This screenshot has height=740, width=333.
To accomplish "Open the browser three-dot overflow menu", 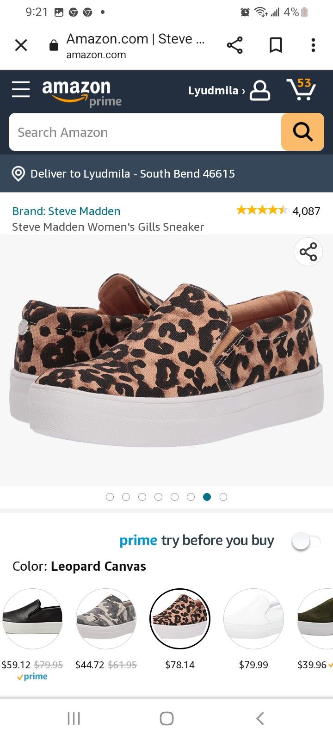I will [313, 45].
